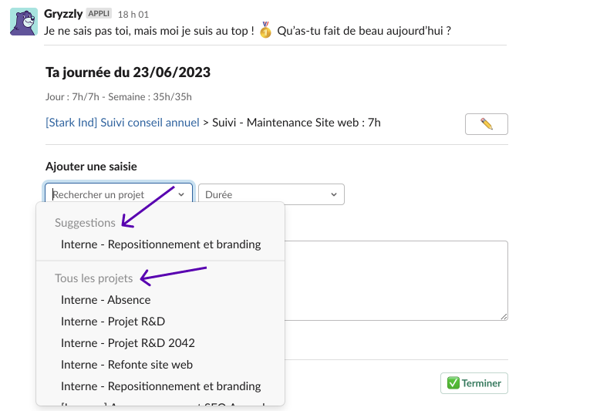Click the pencil edit button
This screenshot has height=411, width=600.
click(487, 124)
